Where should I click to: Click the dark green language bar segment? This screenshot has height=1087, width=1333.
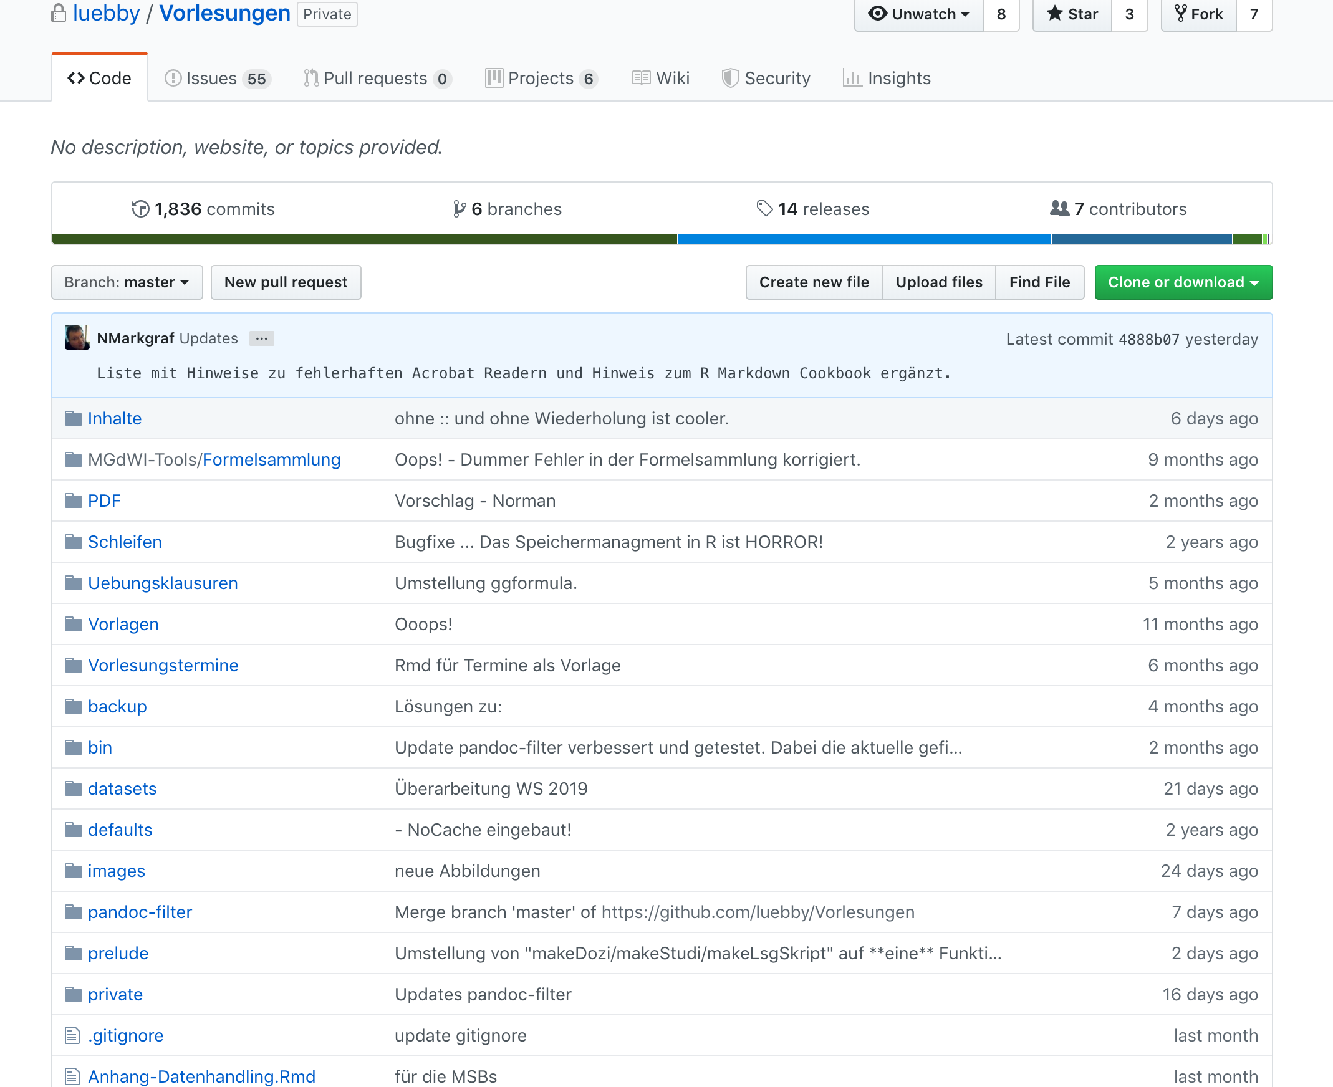pyautogui.click(x=365, y=239)
